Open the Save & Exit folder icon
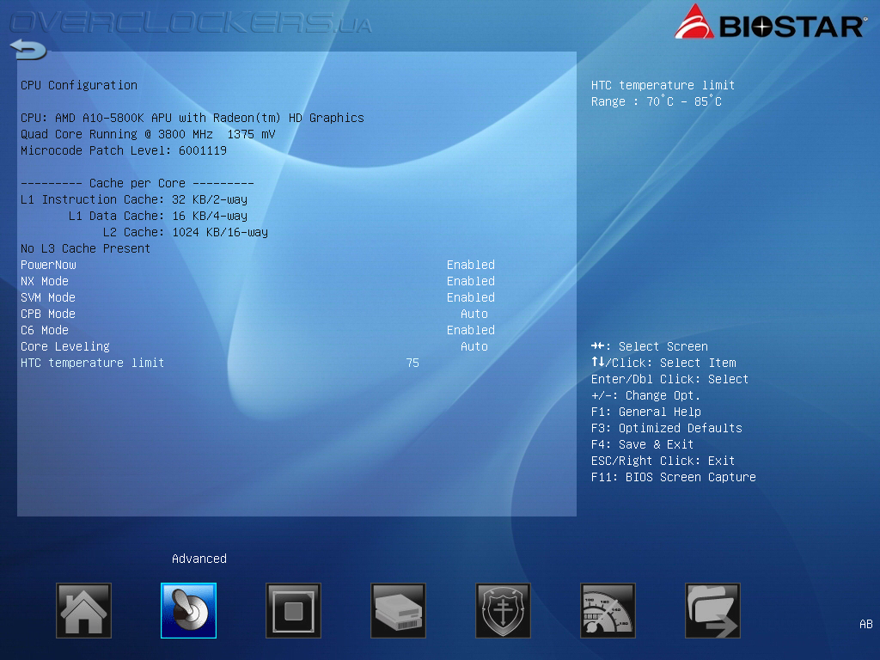880x660 pixels. tap(712, 611)
